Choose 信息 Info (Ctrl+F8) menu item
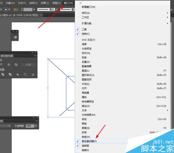This screenshot has height=153, width=174. pos(123,44)
